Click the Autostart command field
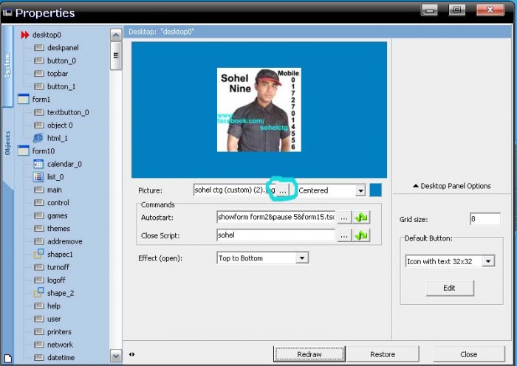This screenshot has height=366, width=517. click(x=276, y=218)
